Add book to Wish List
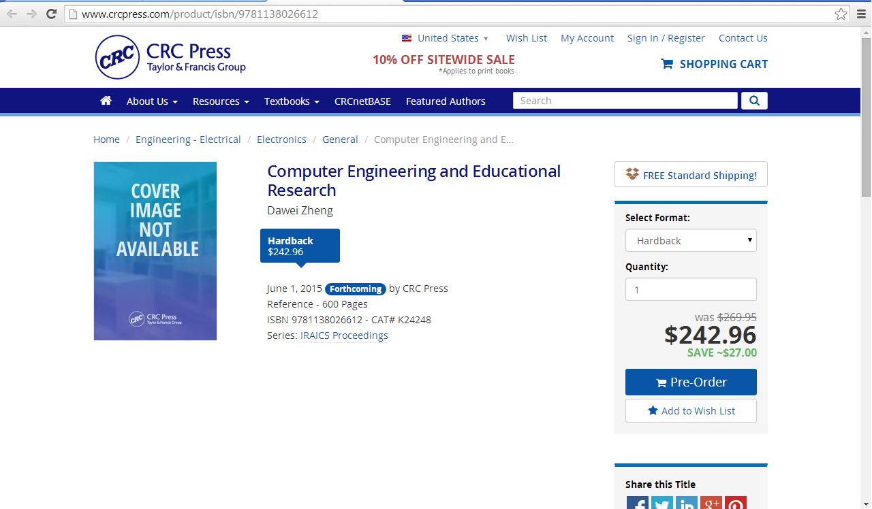This screenshot has height=509, width=872. [x=691, y=411]
